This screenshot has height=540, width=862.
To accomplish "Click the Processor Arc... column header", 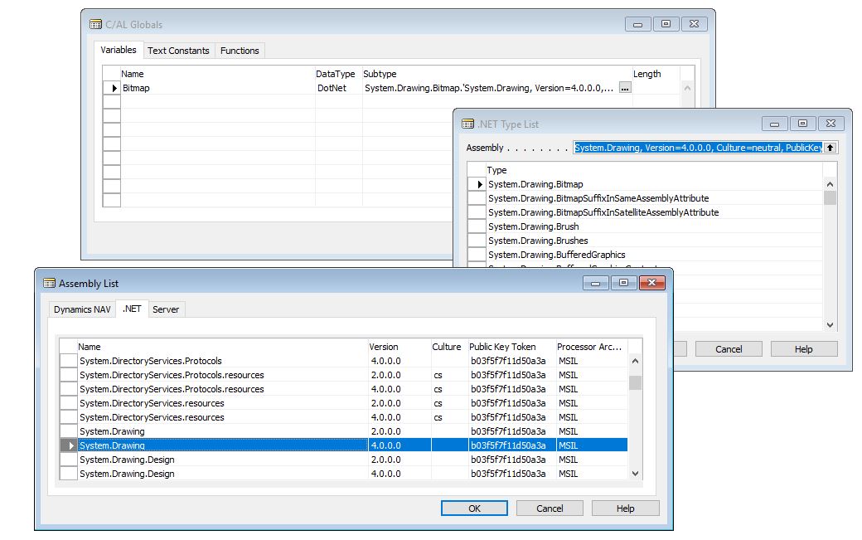I will click(x=592, y=347).
